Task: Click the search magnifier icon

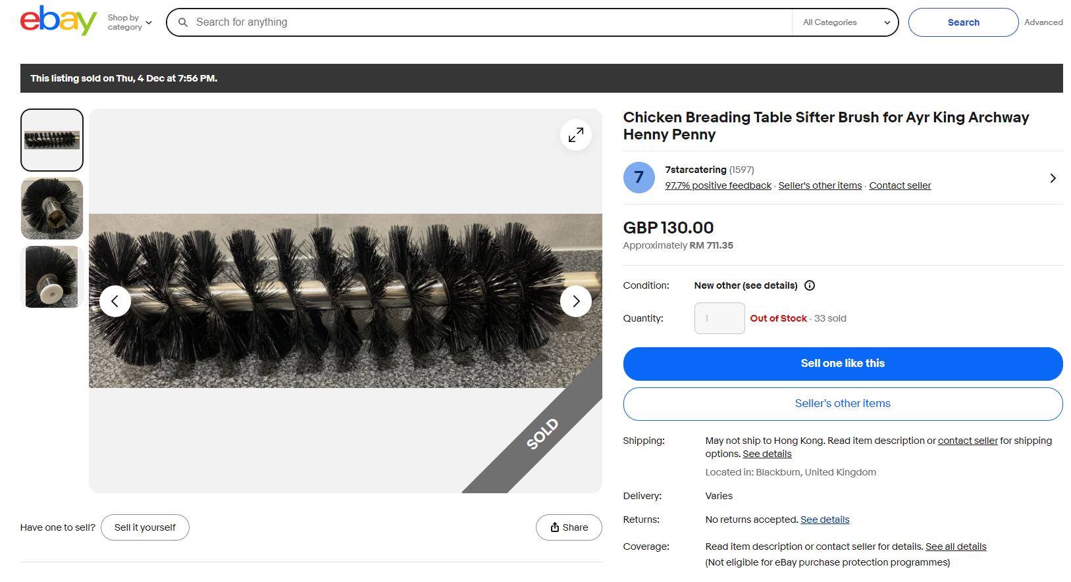Action: 183,22
